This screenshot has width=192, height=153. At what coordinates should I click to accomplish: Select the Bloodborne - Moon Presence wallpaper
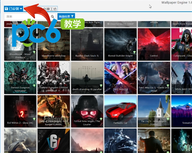pos(20,44)
